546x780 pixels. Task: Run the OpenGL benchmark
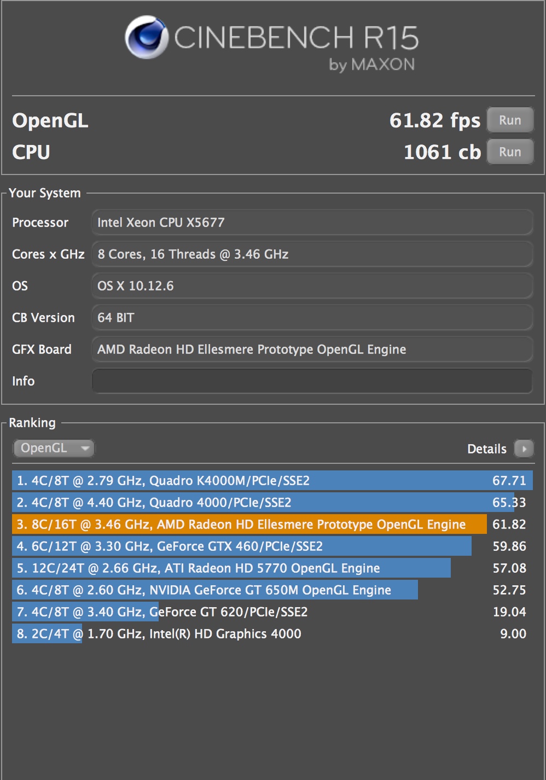click(510, 120)
